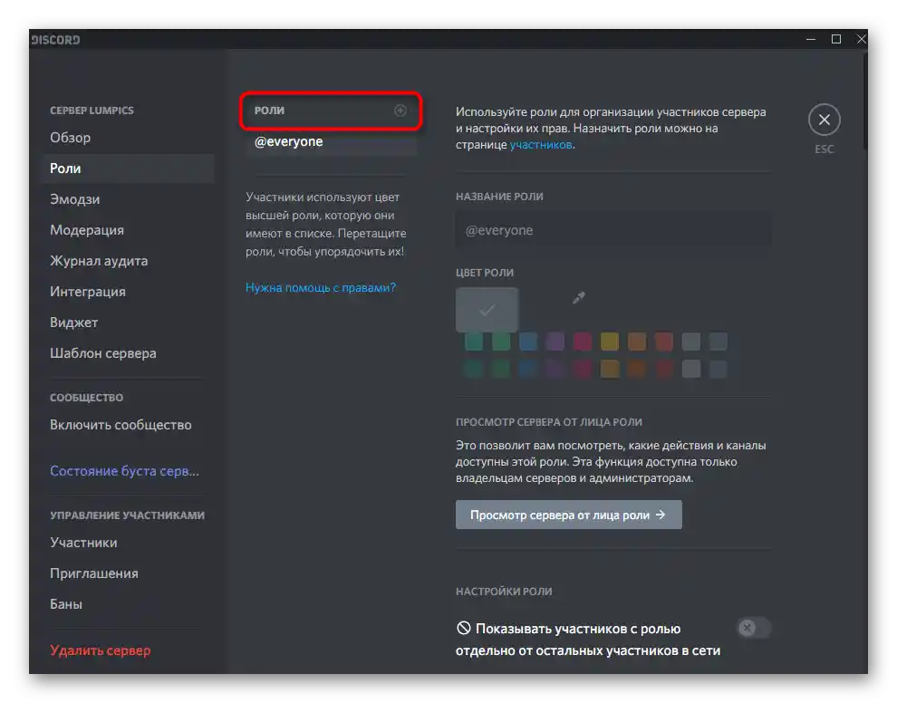Choose the lighter teal role color
Image resolution: width=897 pixels, height=703 pixels.
pos(474,342)
